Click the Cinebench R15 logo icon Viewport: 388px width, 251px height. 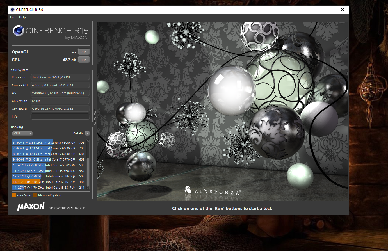(x=18, y=31)
